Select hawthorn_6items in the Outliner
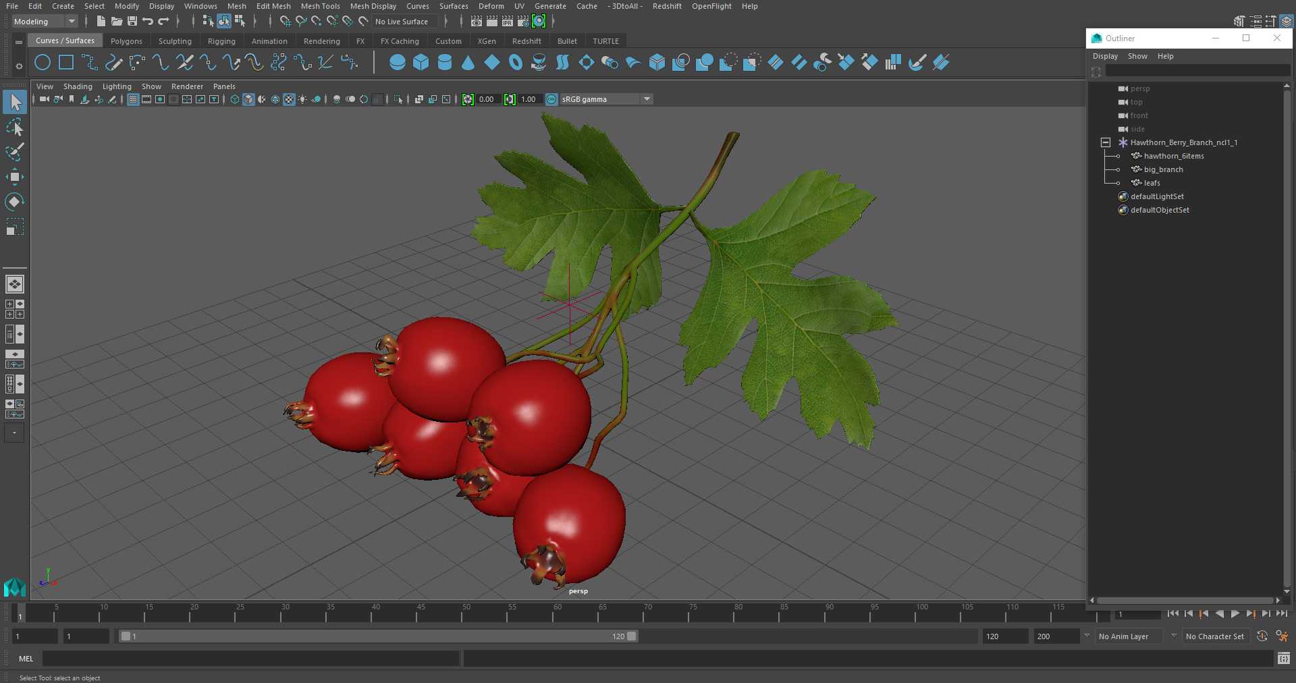This screenshot has width=1296, height=683. coord(1173,156)
